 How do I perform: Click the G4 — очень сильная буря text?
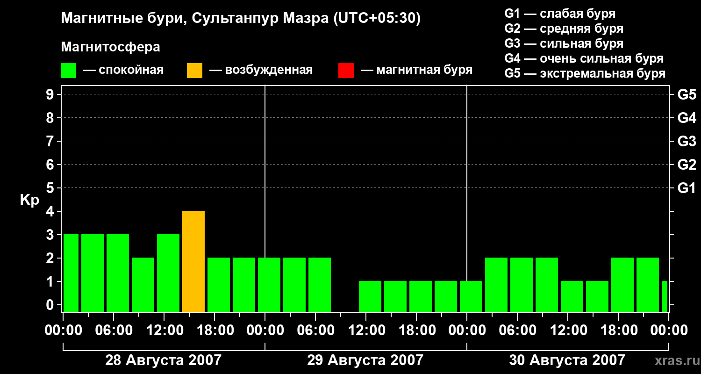[584, 58]
